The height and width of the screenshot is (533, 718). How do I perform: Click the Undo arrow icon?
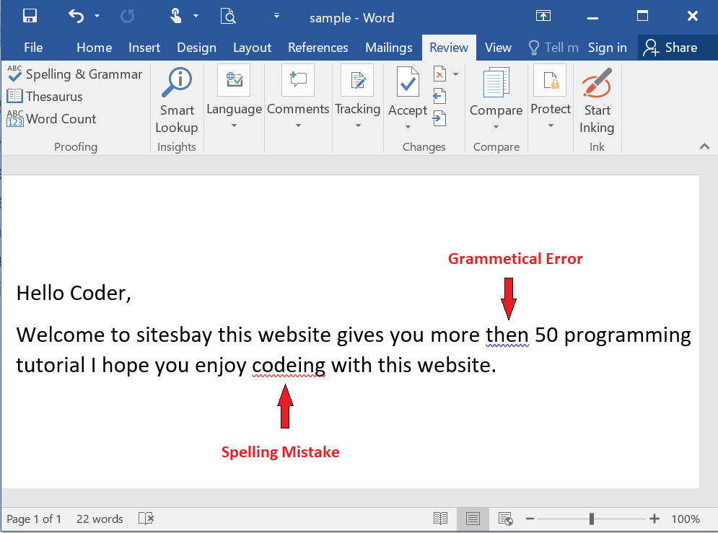[x=76, y=16]
